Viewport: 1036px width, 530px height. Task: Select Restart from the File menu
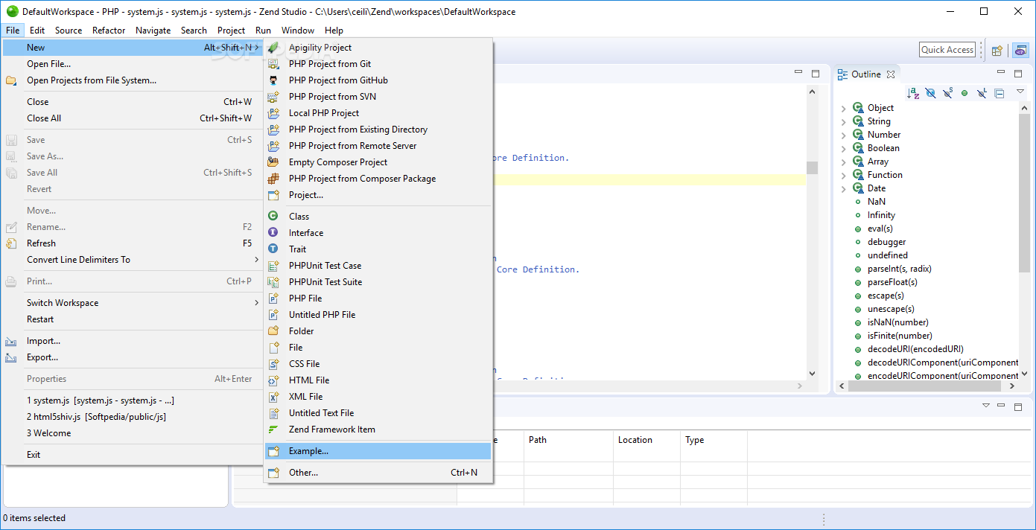(x=133, y=319)
